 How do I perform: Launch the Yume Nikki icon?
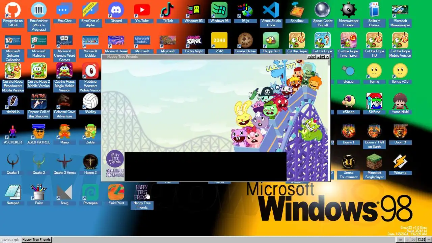coord(400,102)
